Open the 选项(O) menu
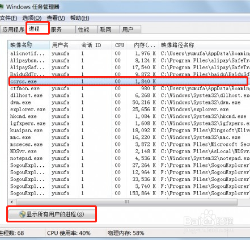The image size is (250, 240). (32, 18)
